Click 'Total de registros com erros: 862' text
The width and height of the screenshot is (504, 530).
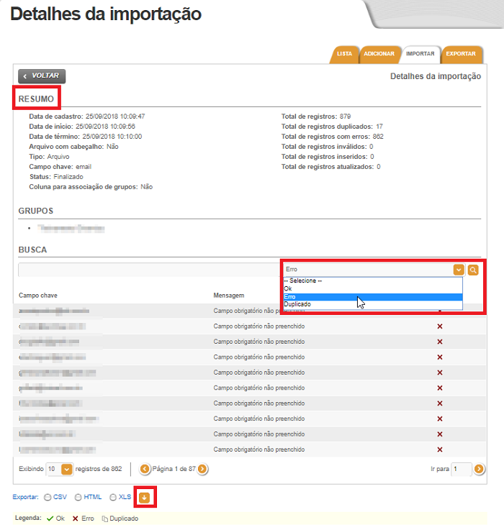(x=333, y=137)
